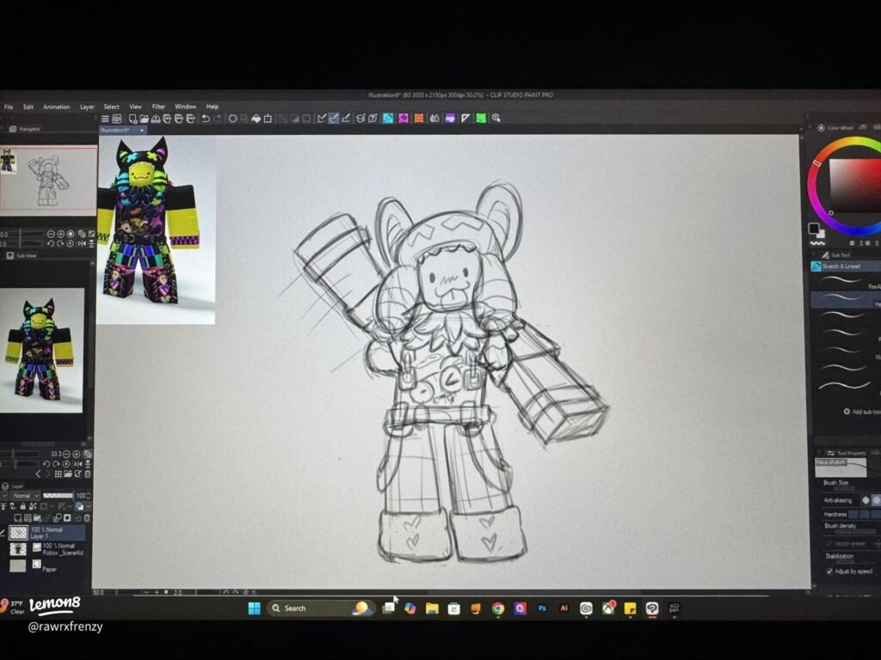Import image via Sub View folder icon
The height and width of the screenshot is (660, 881).
click(x=68, y=474)
